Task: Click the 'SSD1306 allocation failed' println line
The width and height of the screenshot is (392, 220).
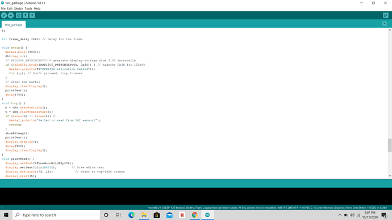Action: (x=52, y=69)
